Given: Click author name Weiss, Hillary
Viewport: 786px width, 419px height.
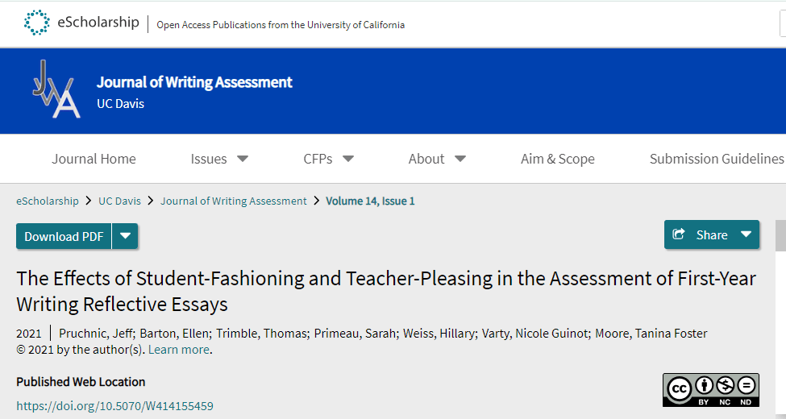Looking at the screenshot, I should (439, 334).
